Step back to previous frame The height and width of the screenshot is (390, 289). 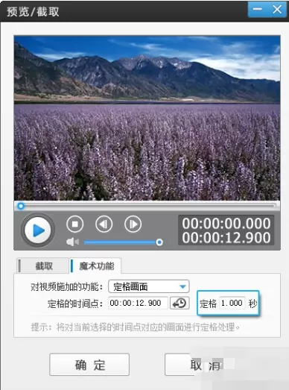click(x=104, y=224)
